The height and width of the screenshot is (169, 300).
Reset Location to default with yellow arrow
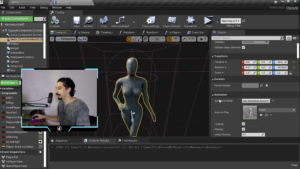coord(294,62)
